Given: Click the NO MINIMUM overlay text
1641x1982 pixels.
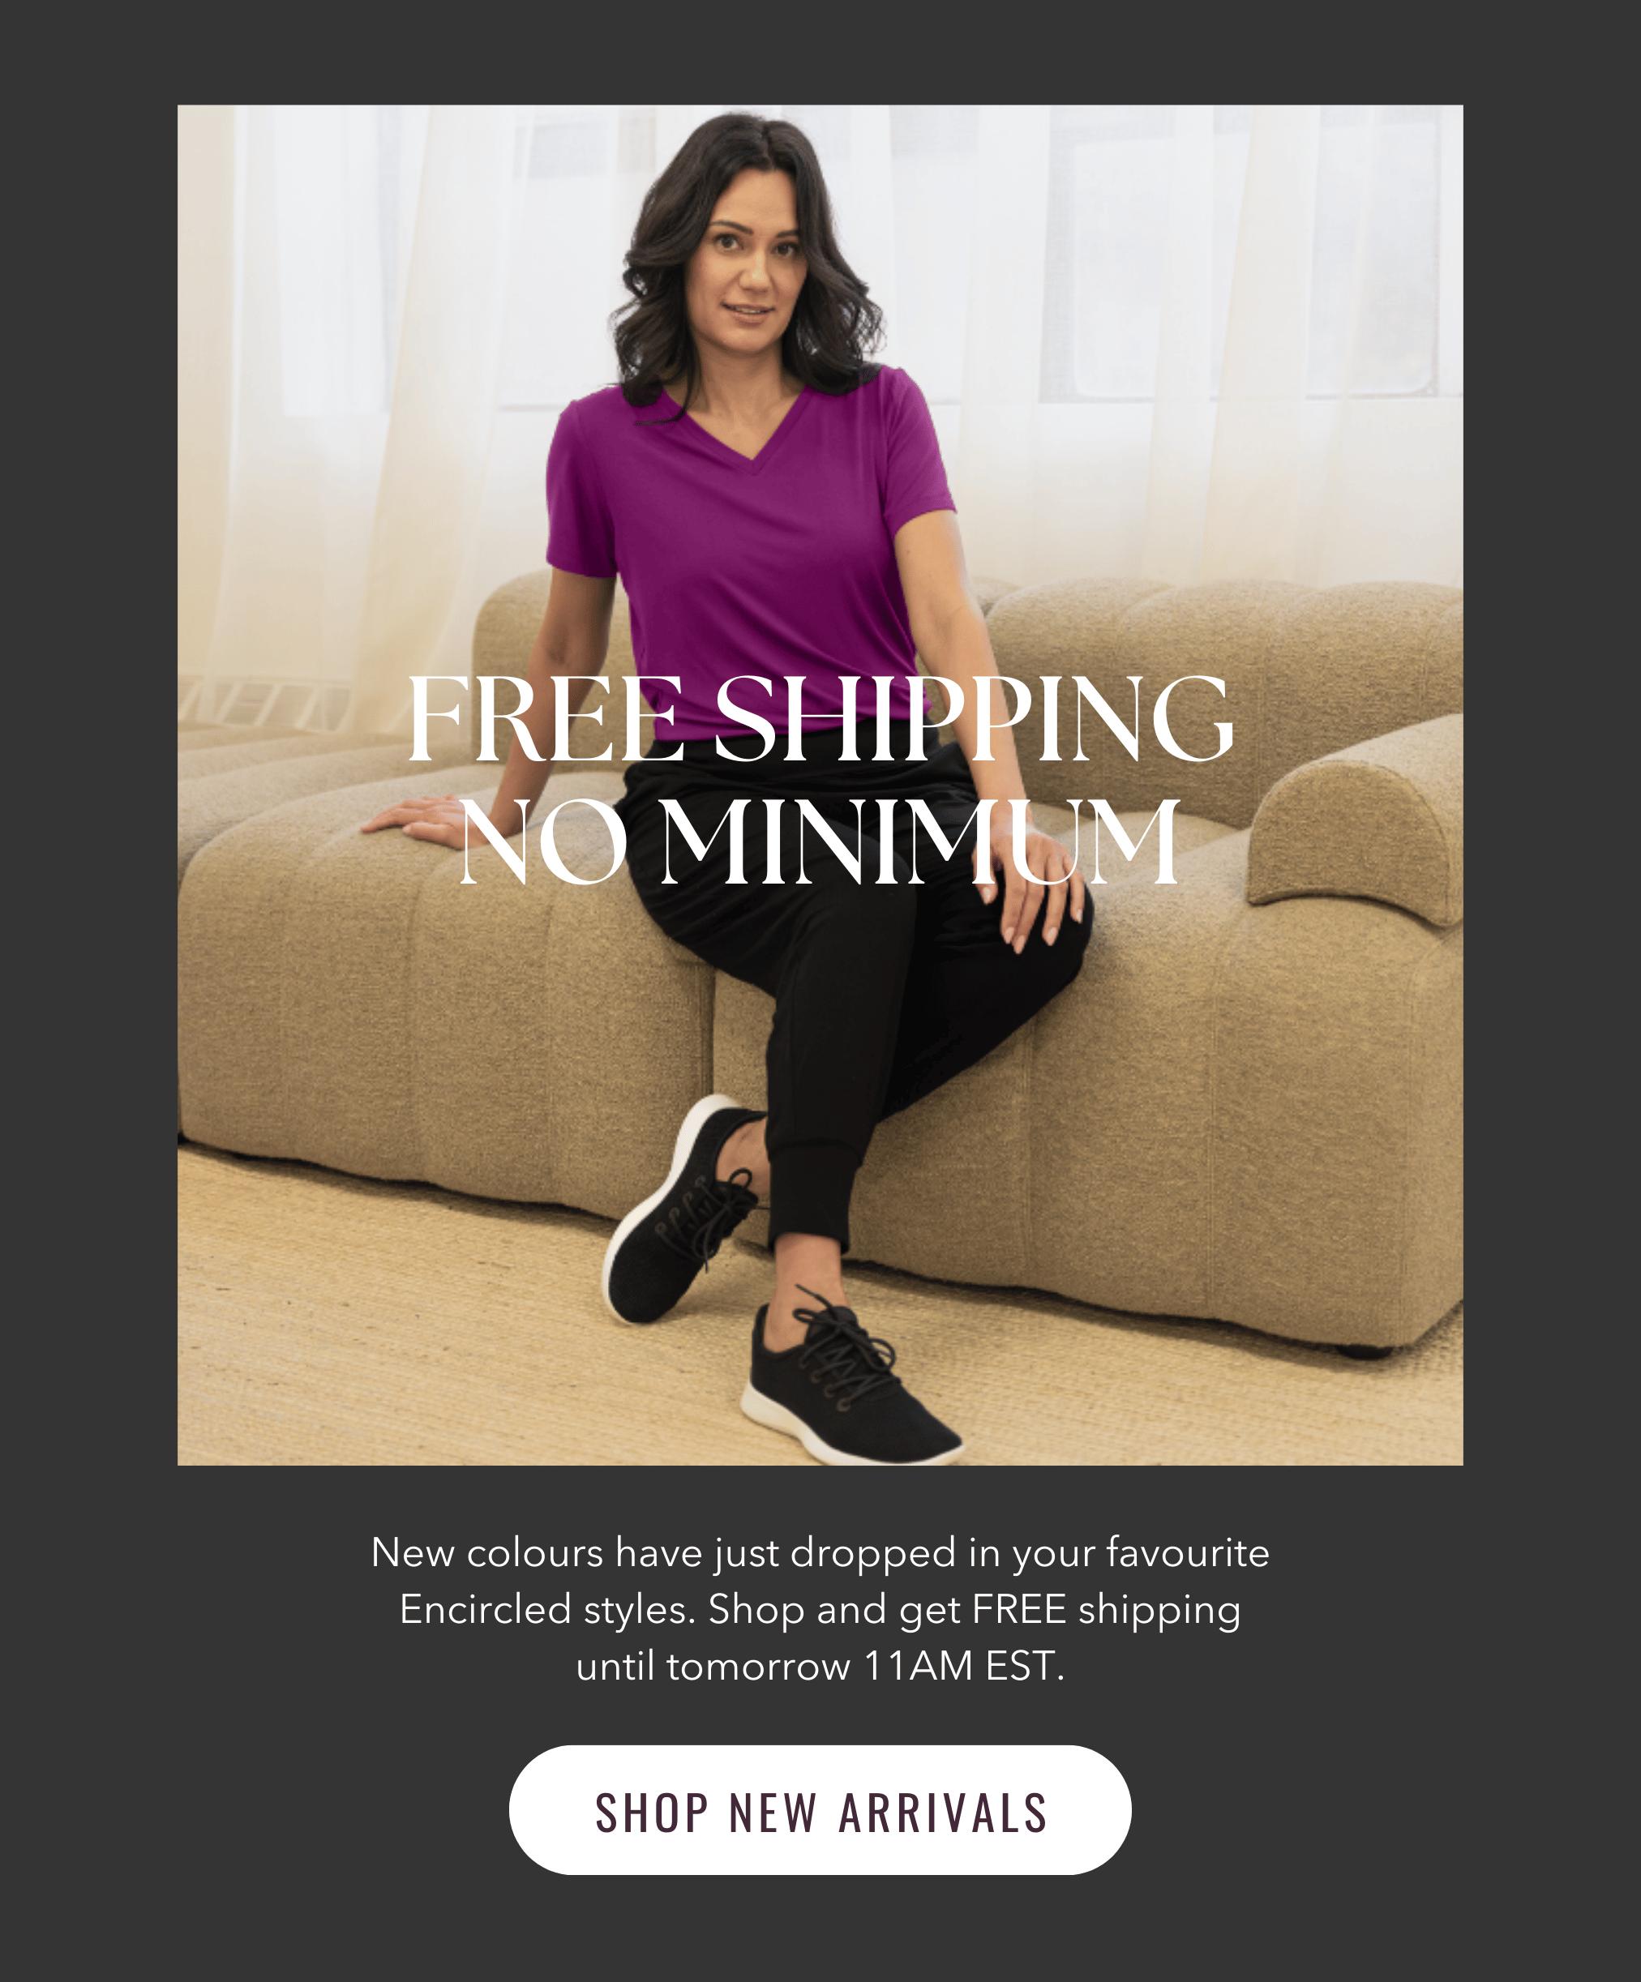Looking at the screenshot, I should coord(820,840).
